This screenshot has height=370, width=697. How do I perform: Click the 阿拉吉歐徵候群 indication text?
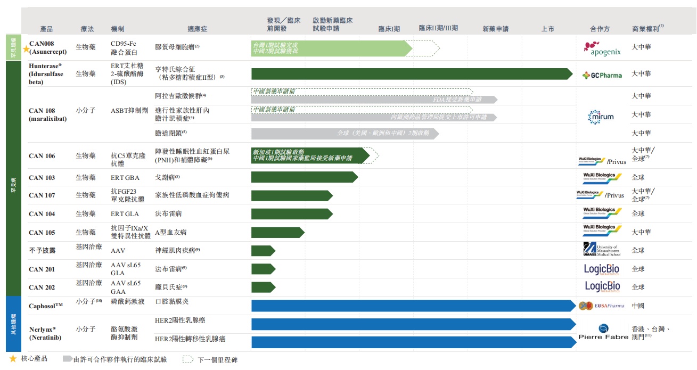pos(181,96)
